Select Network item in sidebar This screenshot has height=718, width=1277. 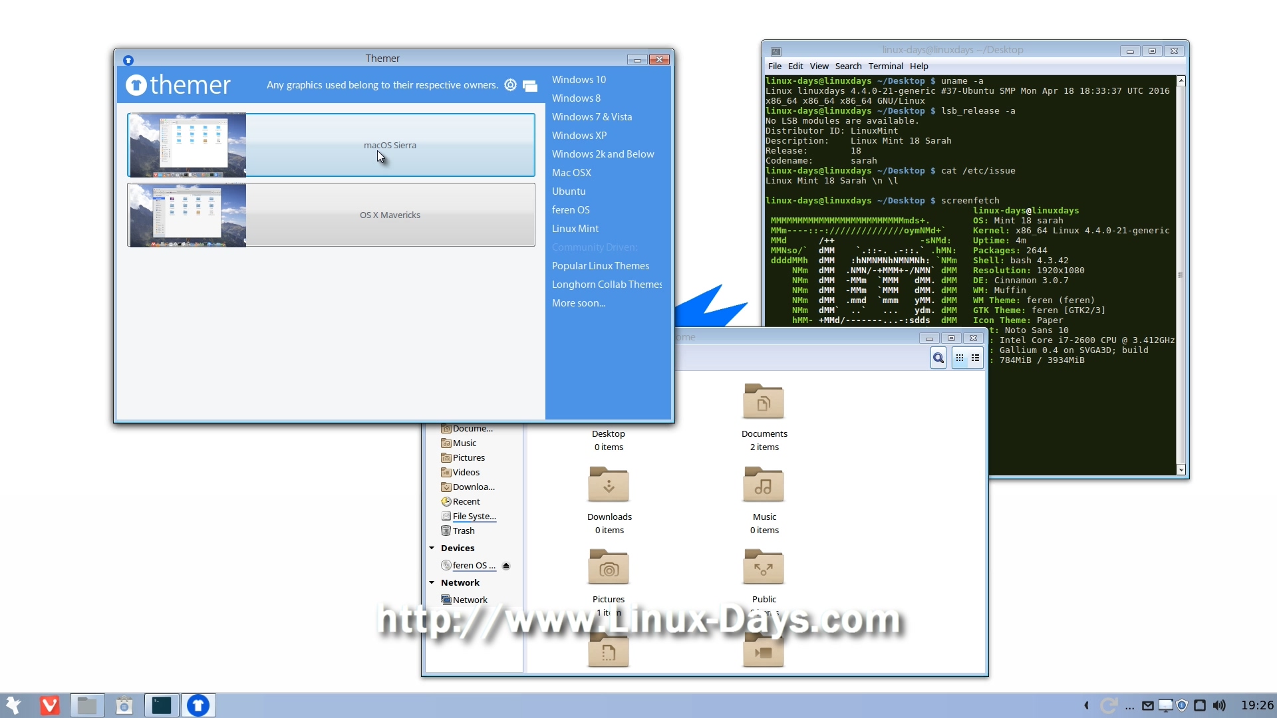click(464, 600)
